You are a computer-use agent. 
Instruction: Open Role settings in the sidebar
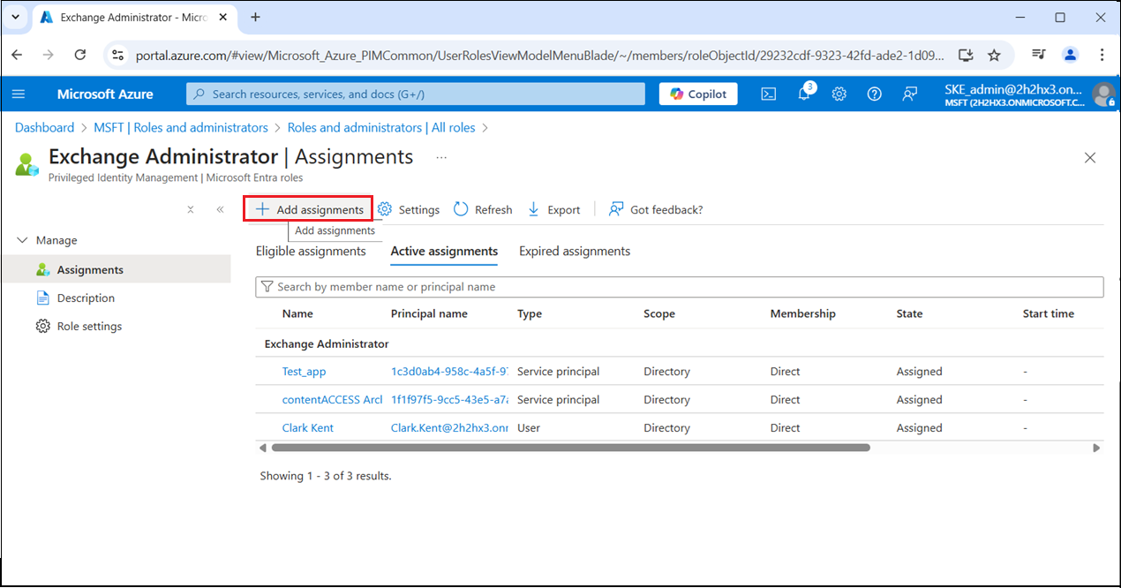tap(89, 327)
